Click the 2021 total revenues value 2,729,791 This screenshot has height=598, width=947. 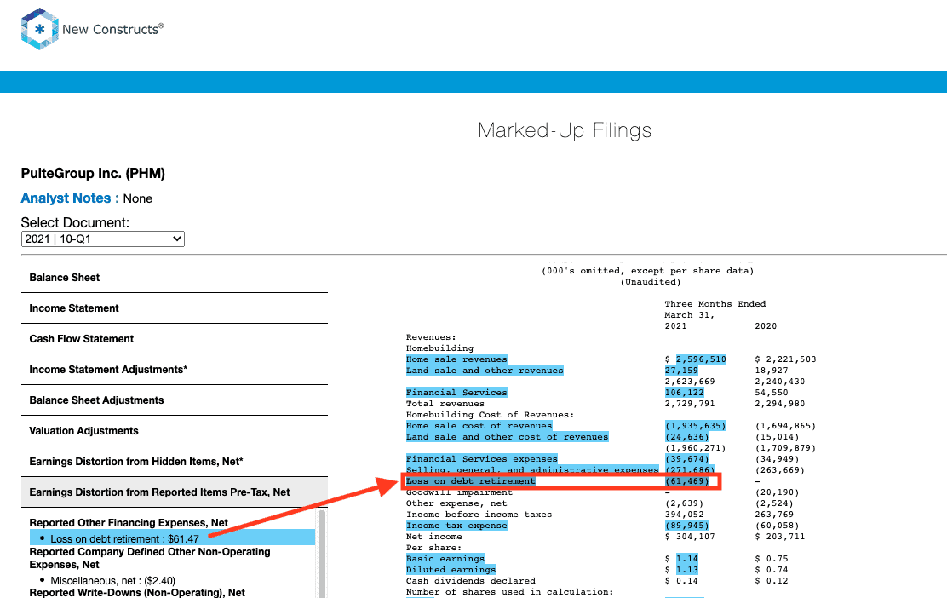click(x=690, y=404)
